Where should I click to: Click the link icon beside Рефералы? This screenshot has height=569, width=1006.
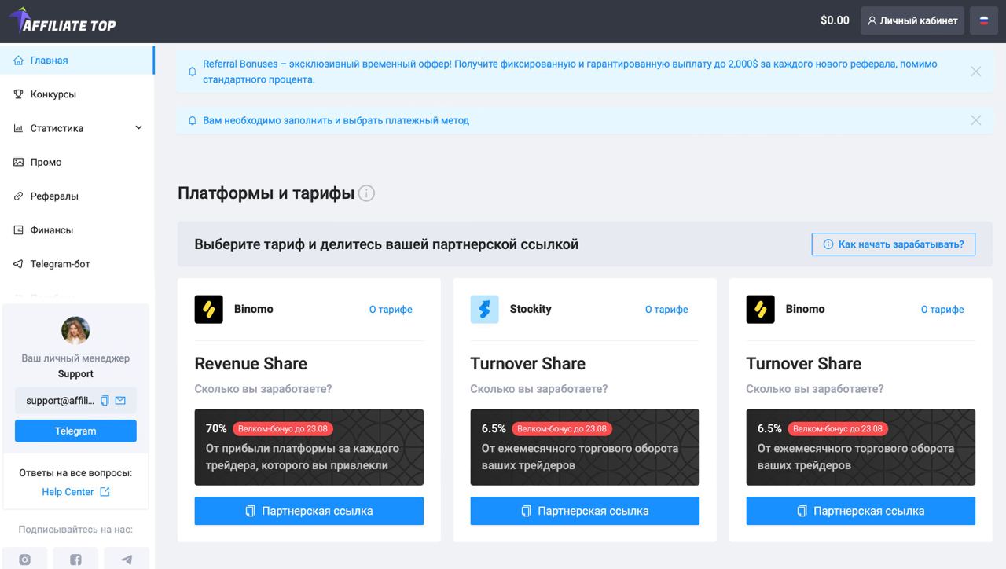pos(18,196)
